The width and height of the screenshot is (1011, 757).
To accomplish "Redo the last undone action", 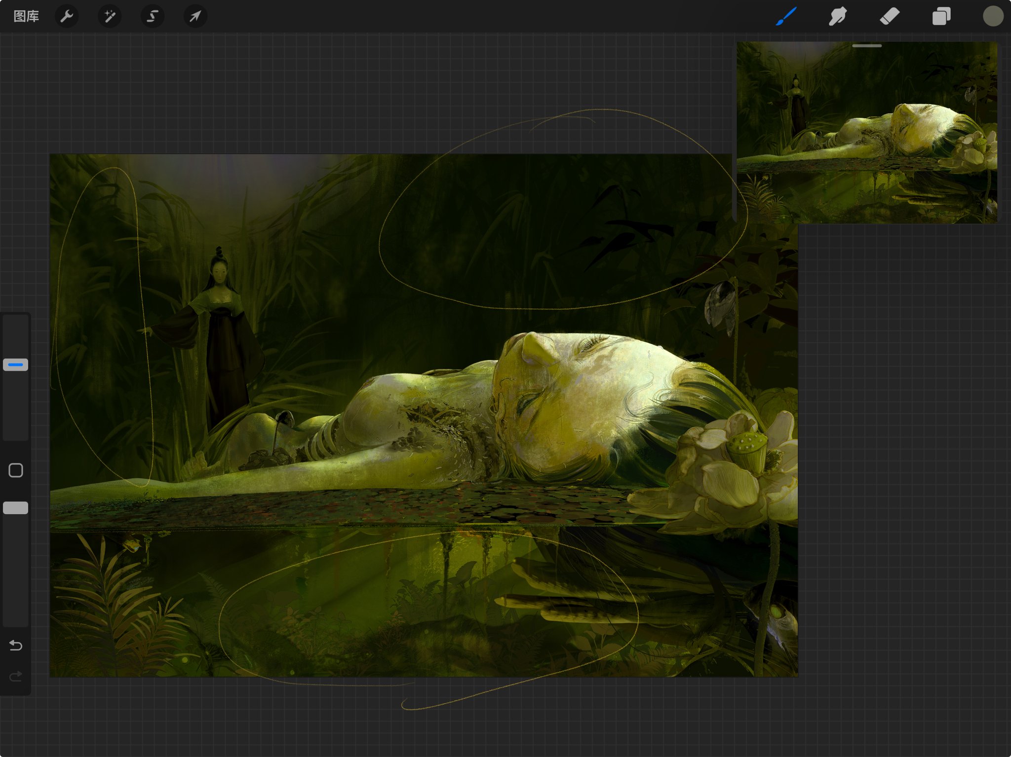I will pyautogui.click(x=16, y=676).
